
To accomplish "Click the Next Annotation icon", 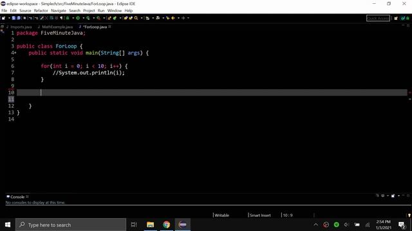I will [147, 18].
